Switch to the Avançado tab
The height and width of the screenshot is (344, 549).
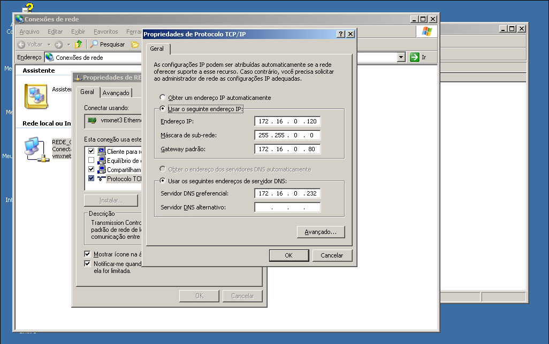pos(116,92)
